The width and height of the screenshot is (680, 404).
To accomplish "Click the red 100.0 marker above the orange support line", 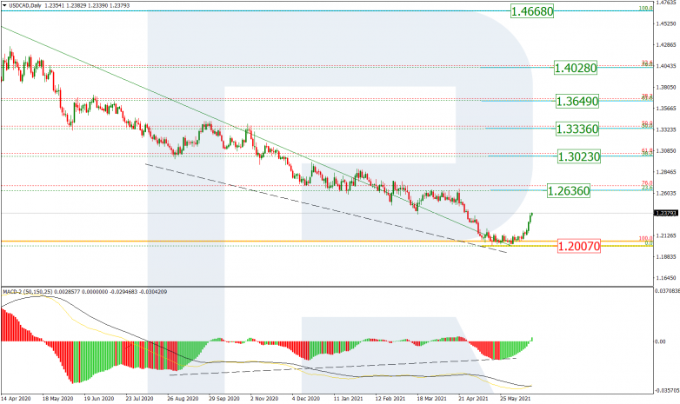I will click(646, 238).
